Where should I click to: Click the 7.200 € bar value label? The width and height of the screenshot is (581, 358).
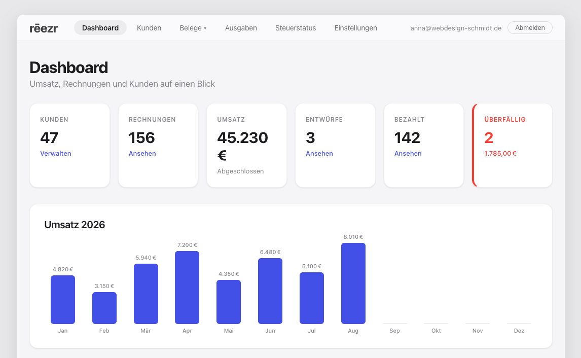[187, 245]
